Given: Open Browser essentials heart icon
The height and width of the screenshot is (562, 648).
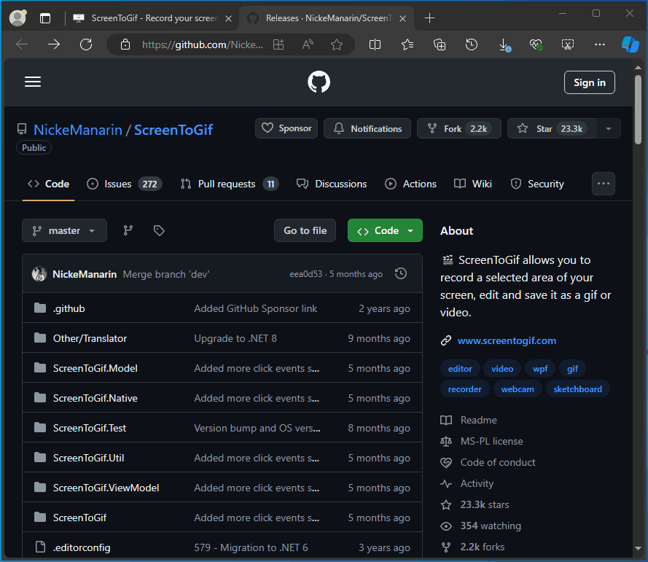Looking at the screenshot, I should point(536,44).
